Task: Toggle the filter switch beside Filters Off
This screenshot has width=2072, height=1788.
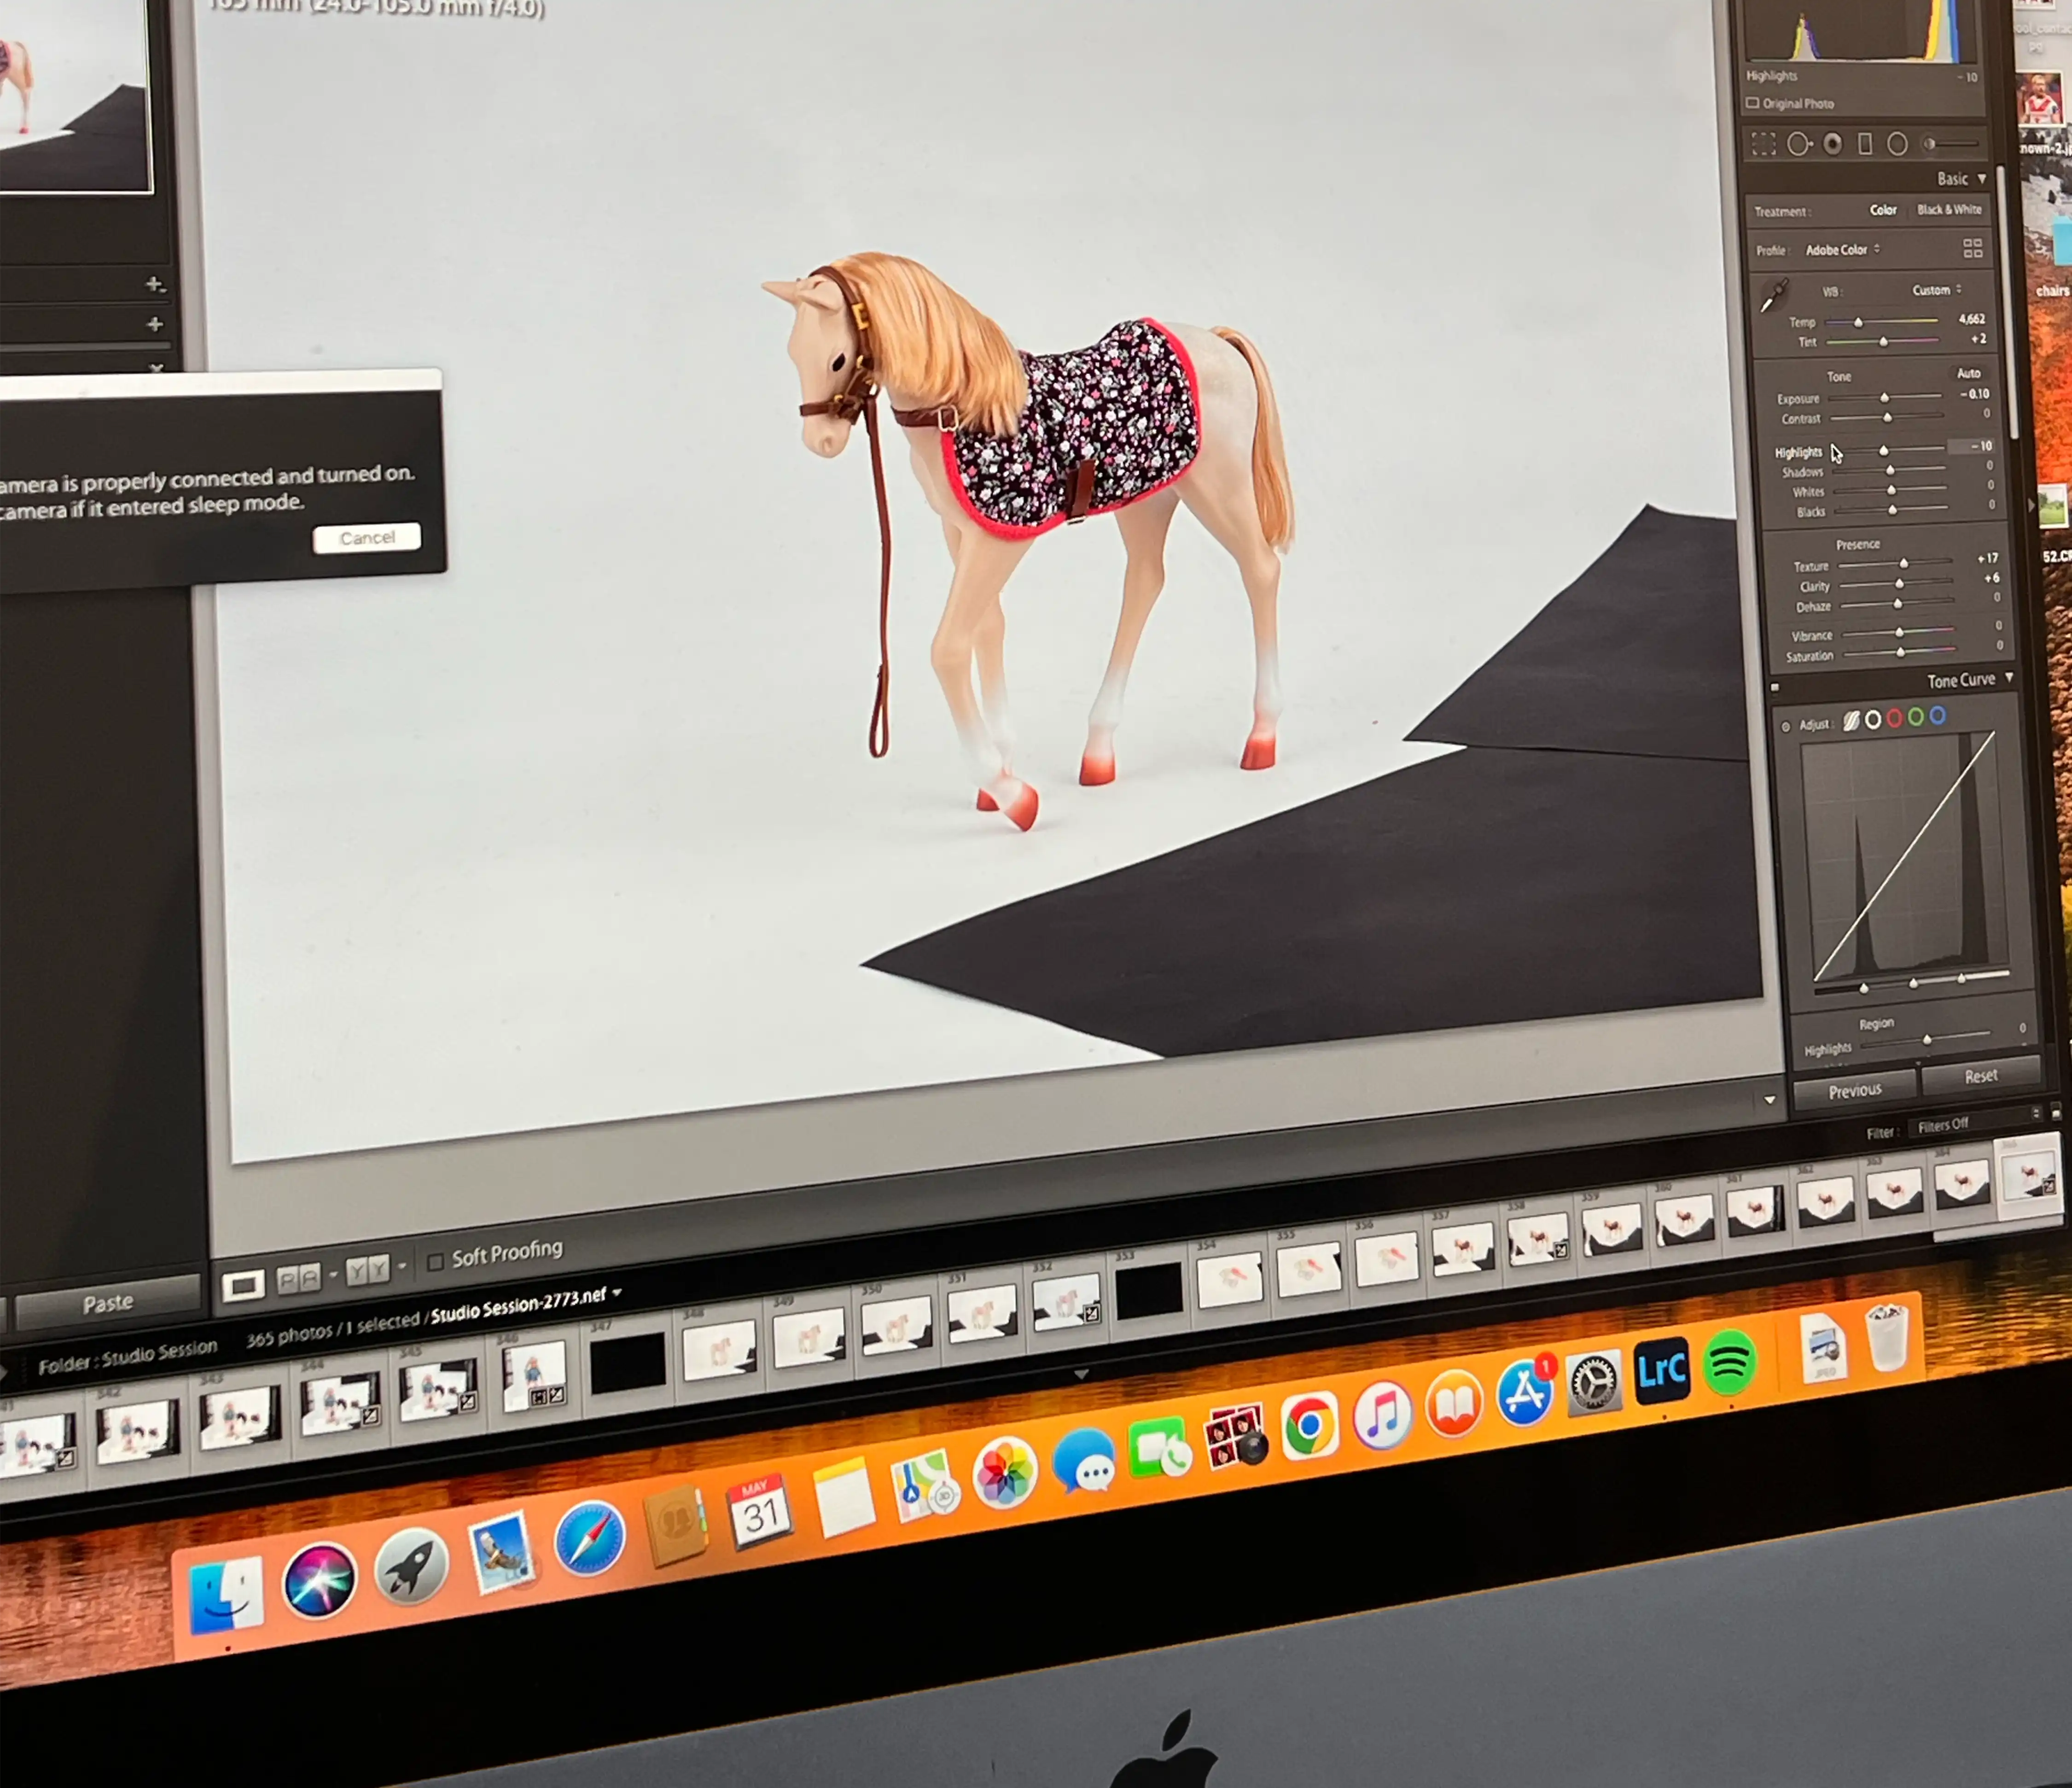Action: pyautogui.click(x=2056, y=1111)
